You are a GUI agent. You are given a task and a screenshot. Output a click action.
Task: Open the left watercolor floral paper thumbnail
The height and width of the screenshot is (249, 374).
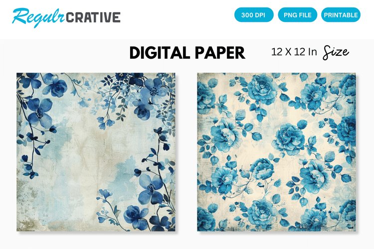[96, 152]
